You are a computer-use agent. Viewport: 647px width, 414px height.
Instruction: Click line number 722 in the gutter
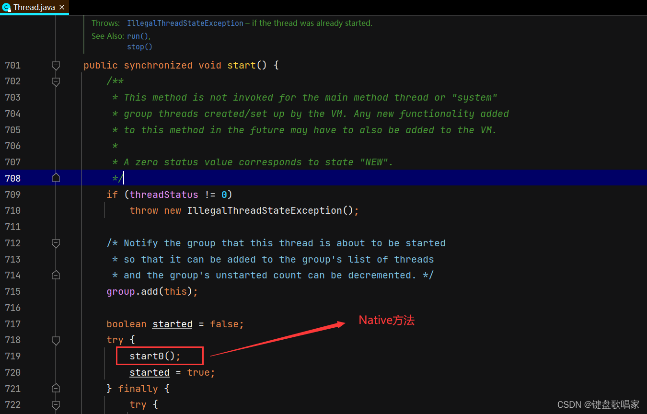click(x=13, y=404)
